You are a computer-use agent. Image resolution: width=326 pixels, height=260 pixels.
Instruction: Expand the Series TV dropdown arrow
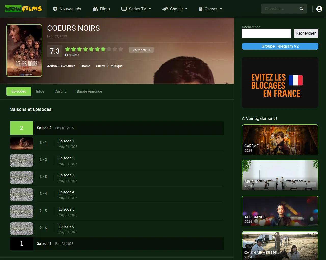pos(150,9)
